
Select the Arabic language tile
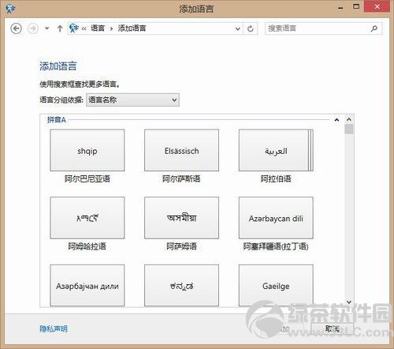276,150
